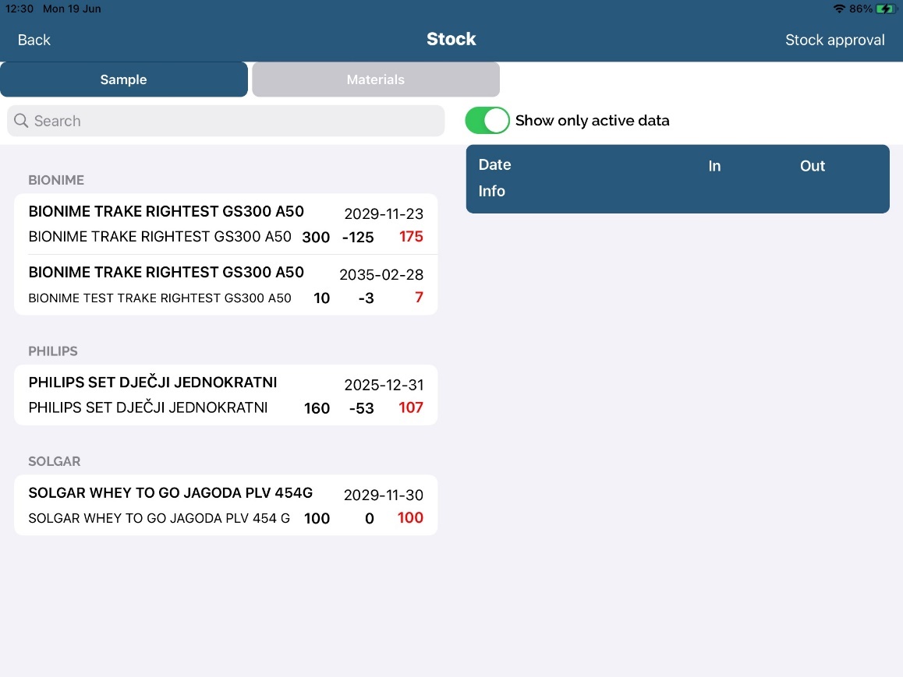
Task: Click the Out column header
Action: (x=812, y=166)
